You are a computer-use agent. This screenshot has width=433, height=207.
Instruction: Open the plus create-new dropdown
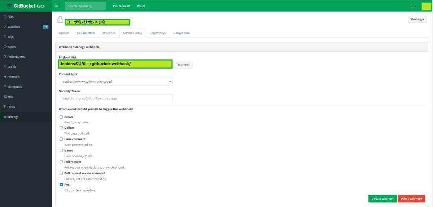tap(413, 6)
